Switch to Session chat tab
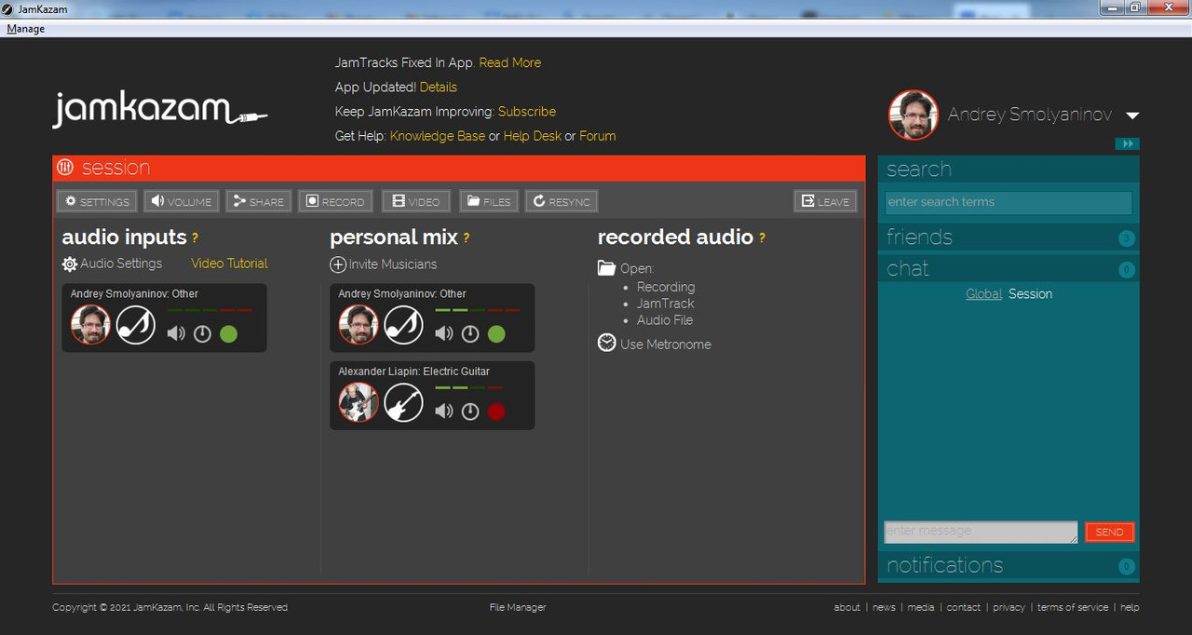1192x635 pixels. tap(1030, 294)
